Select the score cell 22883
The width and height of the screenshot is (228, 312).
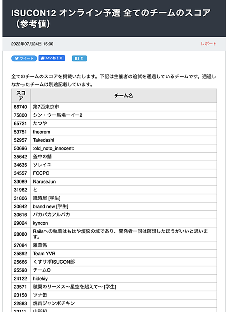[21, 303]
